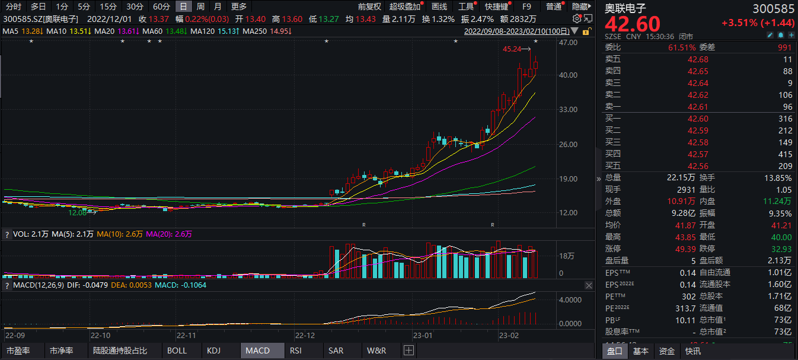Click the MACD indicator help question mark
This screenshot has height=360, width=798.
click(x=7, y=285)
